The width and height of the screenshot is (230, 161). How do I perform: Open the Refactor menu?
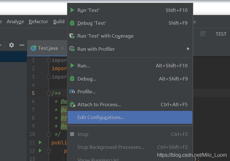(38, 22)
